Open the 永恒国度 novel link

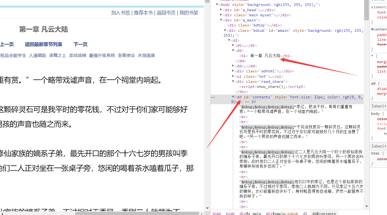coord(146,56)
